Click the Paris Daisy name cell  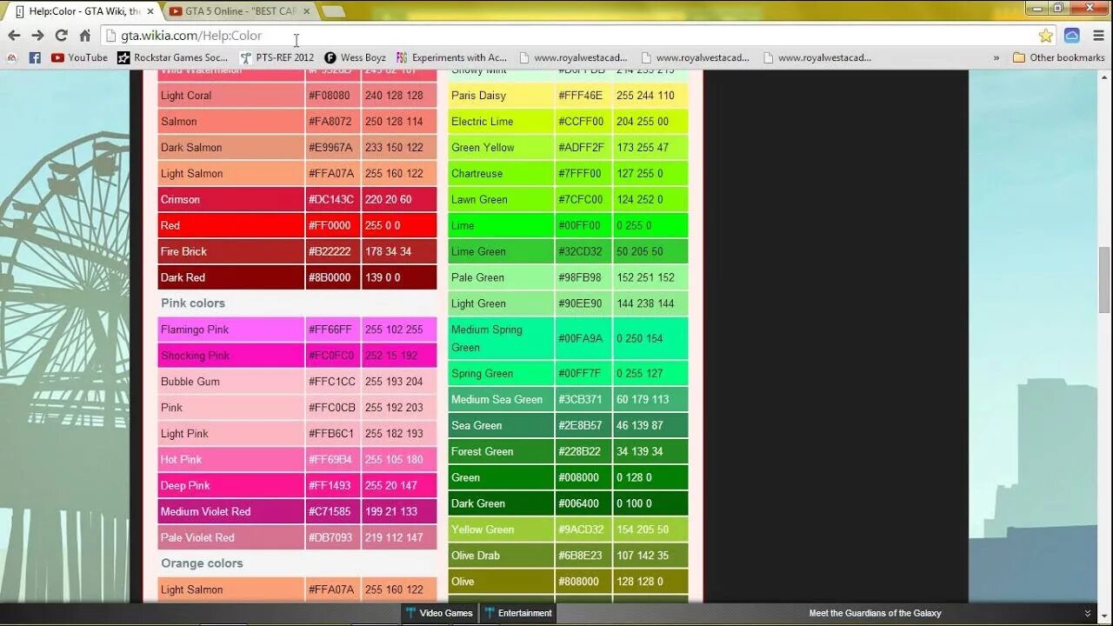[501, 95]
